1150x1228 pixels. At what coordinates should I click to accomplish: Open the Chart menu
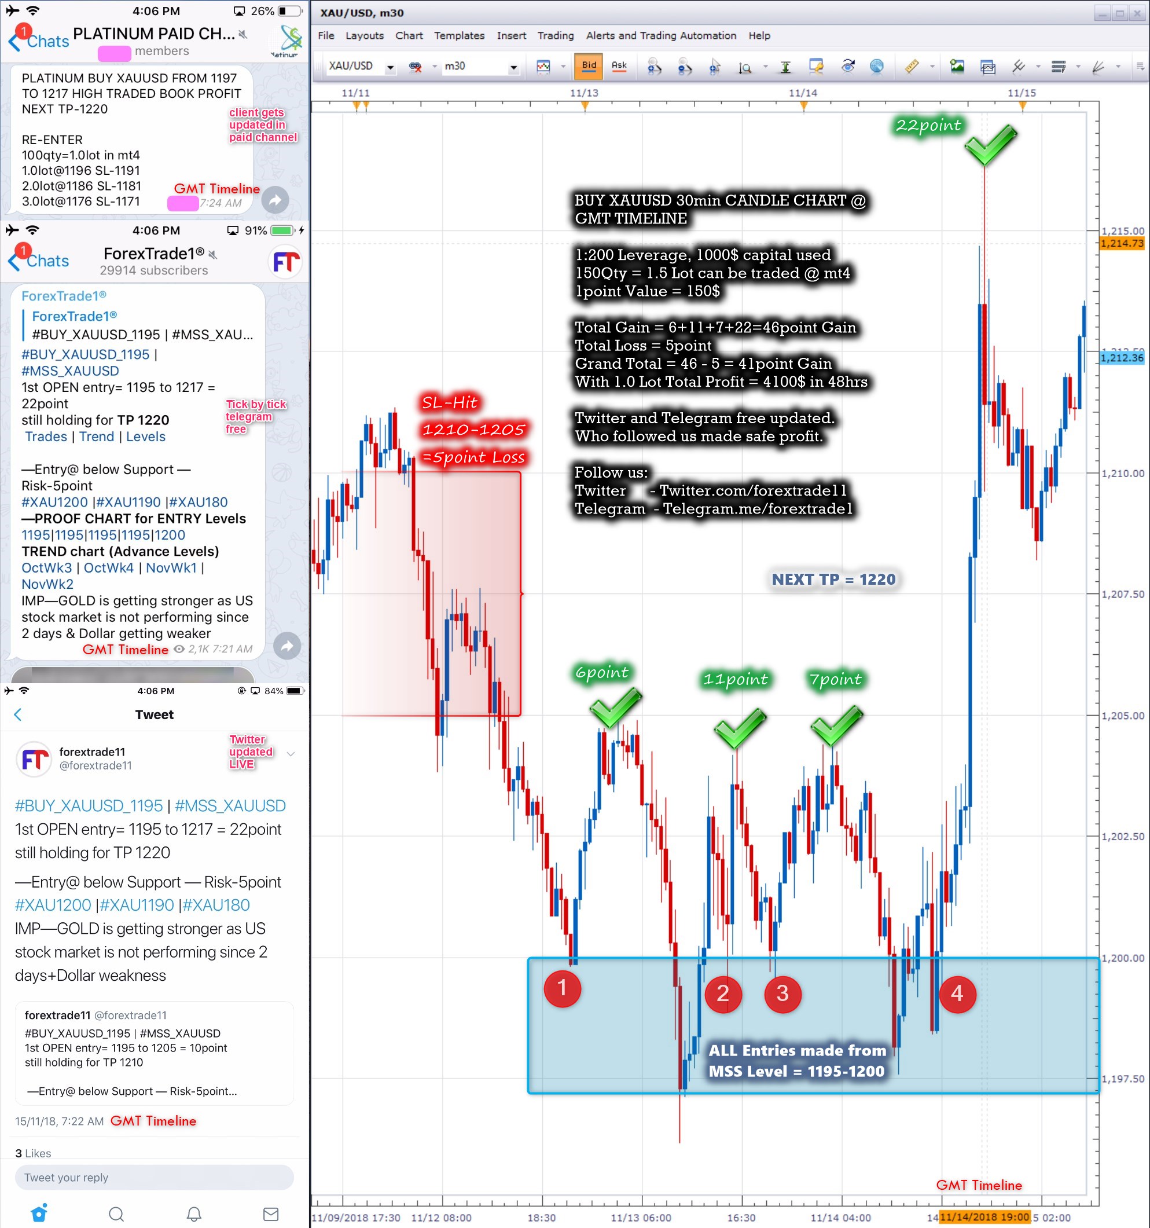(x=409, y=36)
